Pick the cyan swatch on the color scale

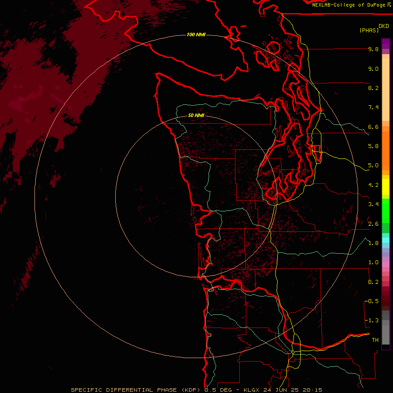pos(386,240)
